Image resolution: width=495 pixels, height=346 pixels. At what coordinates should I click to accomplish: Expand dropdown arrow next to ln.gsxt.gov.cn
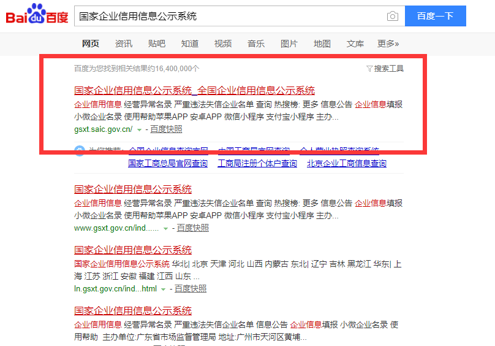pos(163,289)
